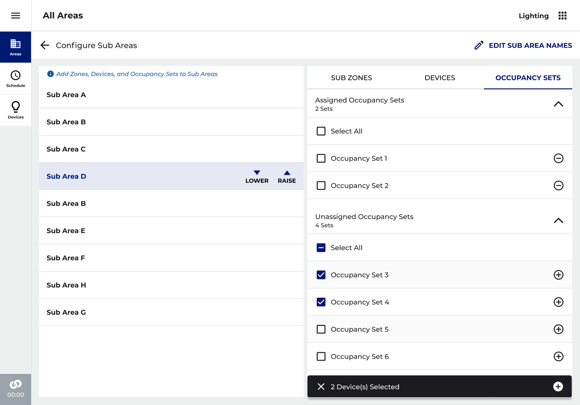
Task: Open the Schedule section
Action: coord(16,79)
